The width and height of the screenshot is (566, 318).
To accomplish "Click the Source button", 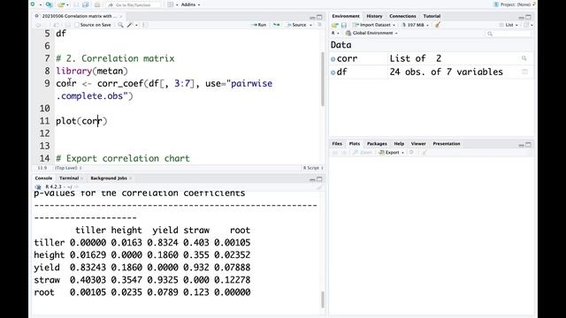I will click(x=296, y=25).
